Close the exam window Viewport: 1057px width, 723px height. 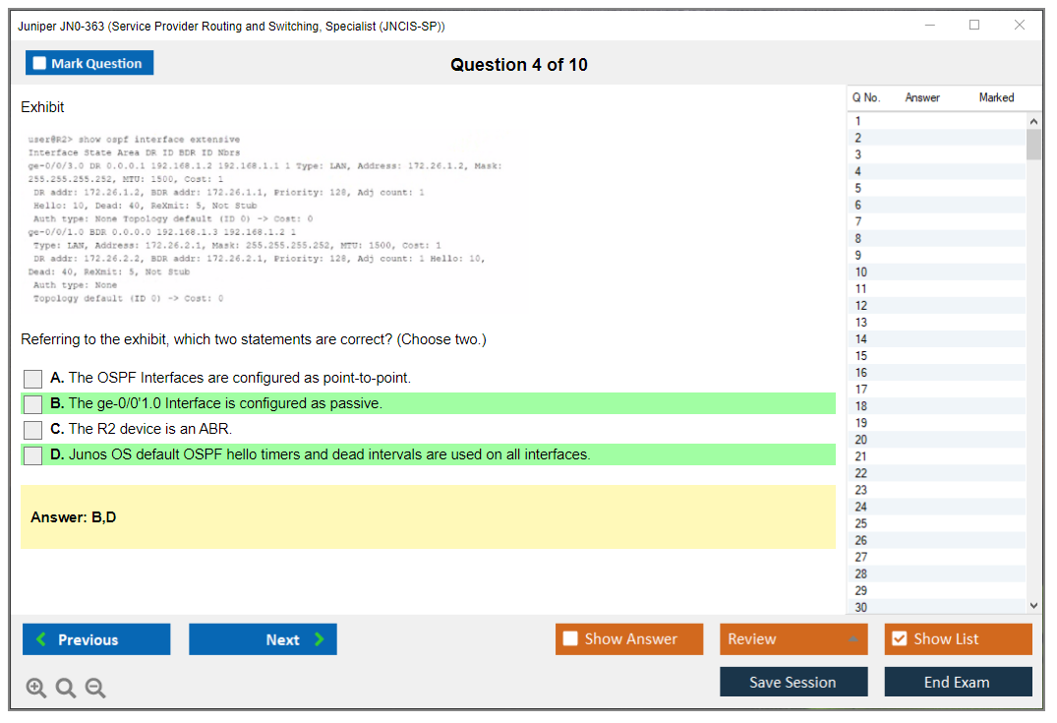[1020, 26]
